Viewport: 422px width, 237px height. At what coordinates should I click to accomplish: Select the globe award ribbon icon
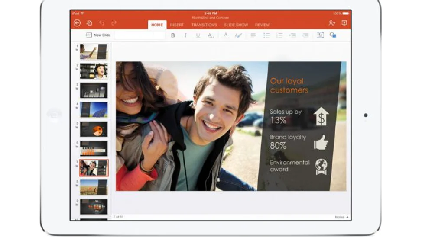321,167
